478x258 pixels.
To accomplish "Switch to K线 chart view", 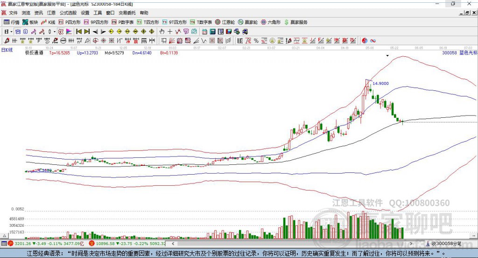I will (x=48, y=22).
